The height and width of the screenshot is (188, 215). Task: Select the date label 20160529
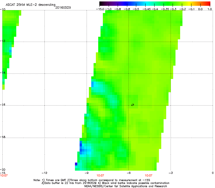coord(63,8)
